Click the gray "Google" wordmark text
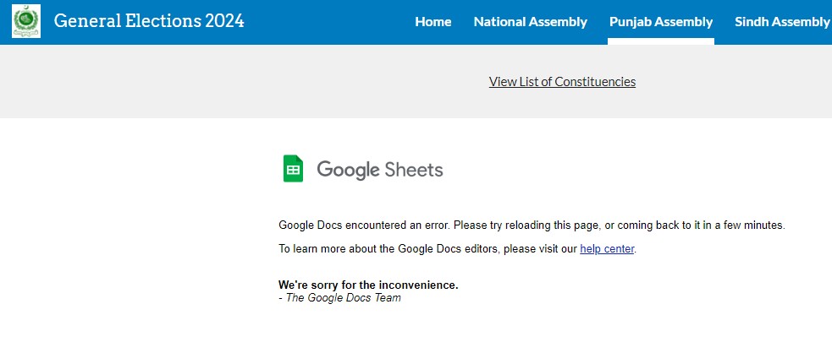The height and width of the screenshot is (353, 832). point(348,170)
